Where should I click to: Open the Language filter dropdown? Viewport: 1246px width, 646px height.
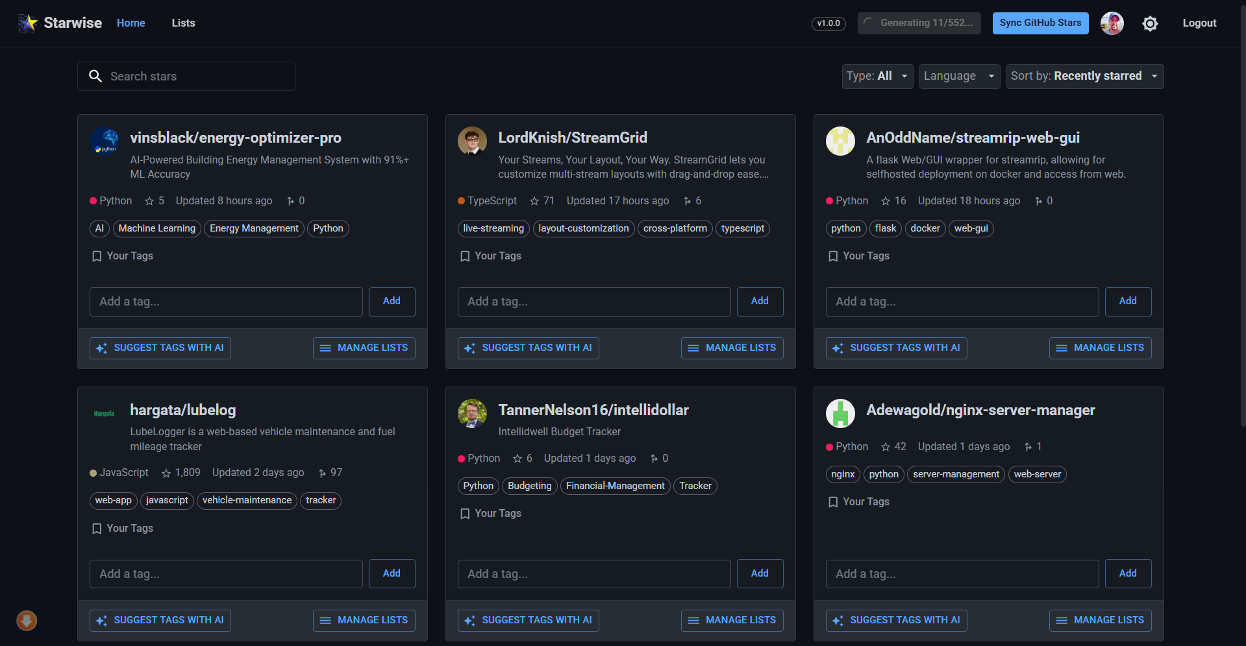(959, 77)
